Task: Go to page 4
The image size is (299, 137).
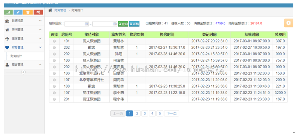Action: point(152,113)
